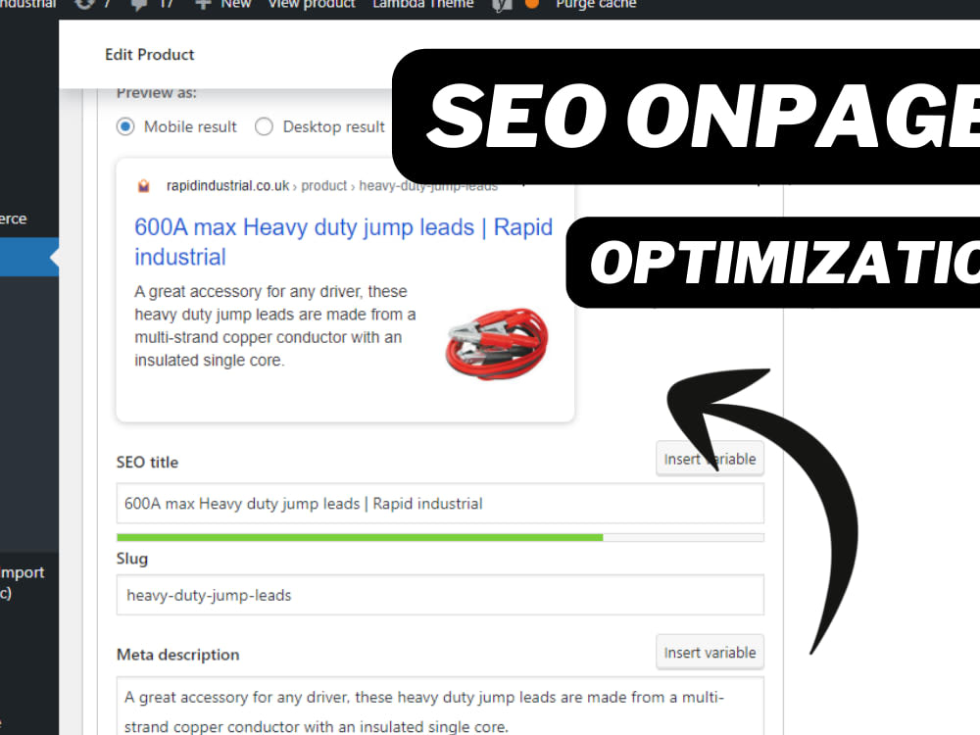The image size is (980, 735).
Task: Click Insert variable button for Meta description
Action: (x=710, y=653)
